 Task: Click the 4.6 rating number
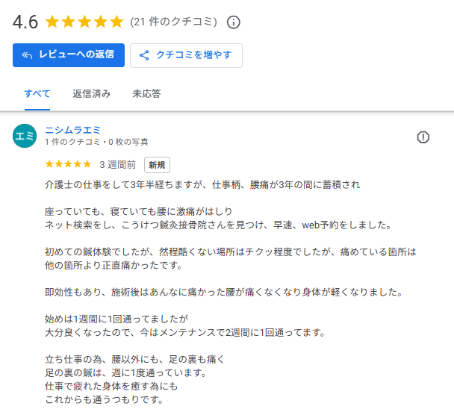point(25,22)
